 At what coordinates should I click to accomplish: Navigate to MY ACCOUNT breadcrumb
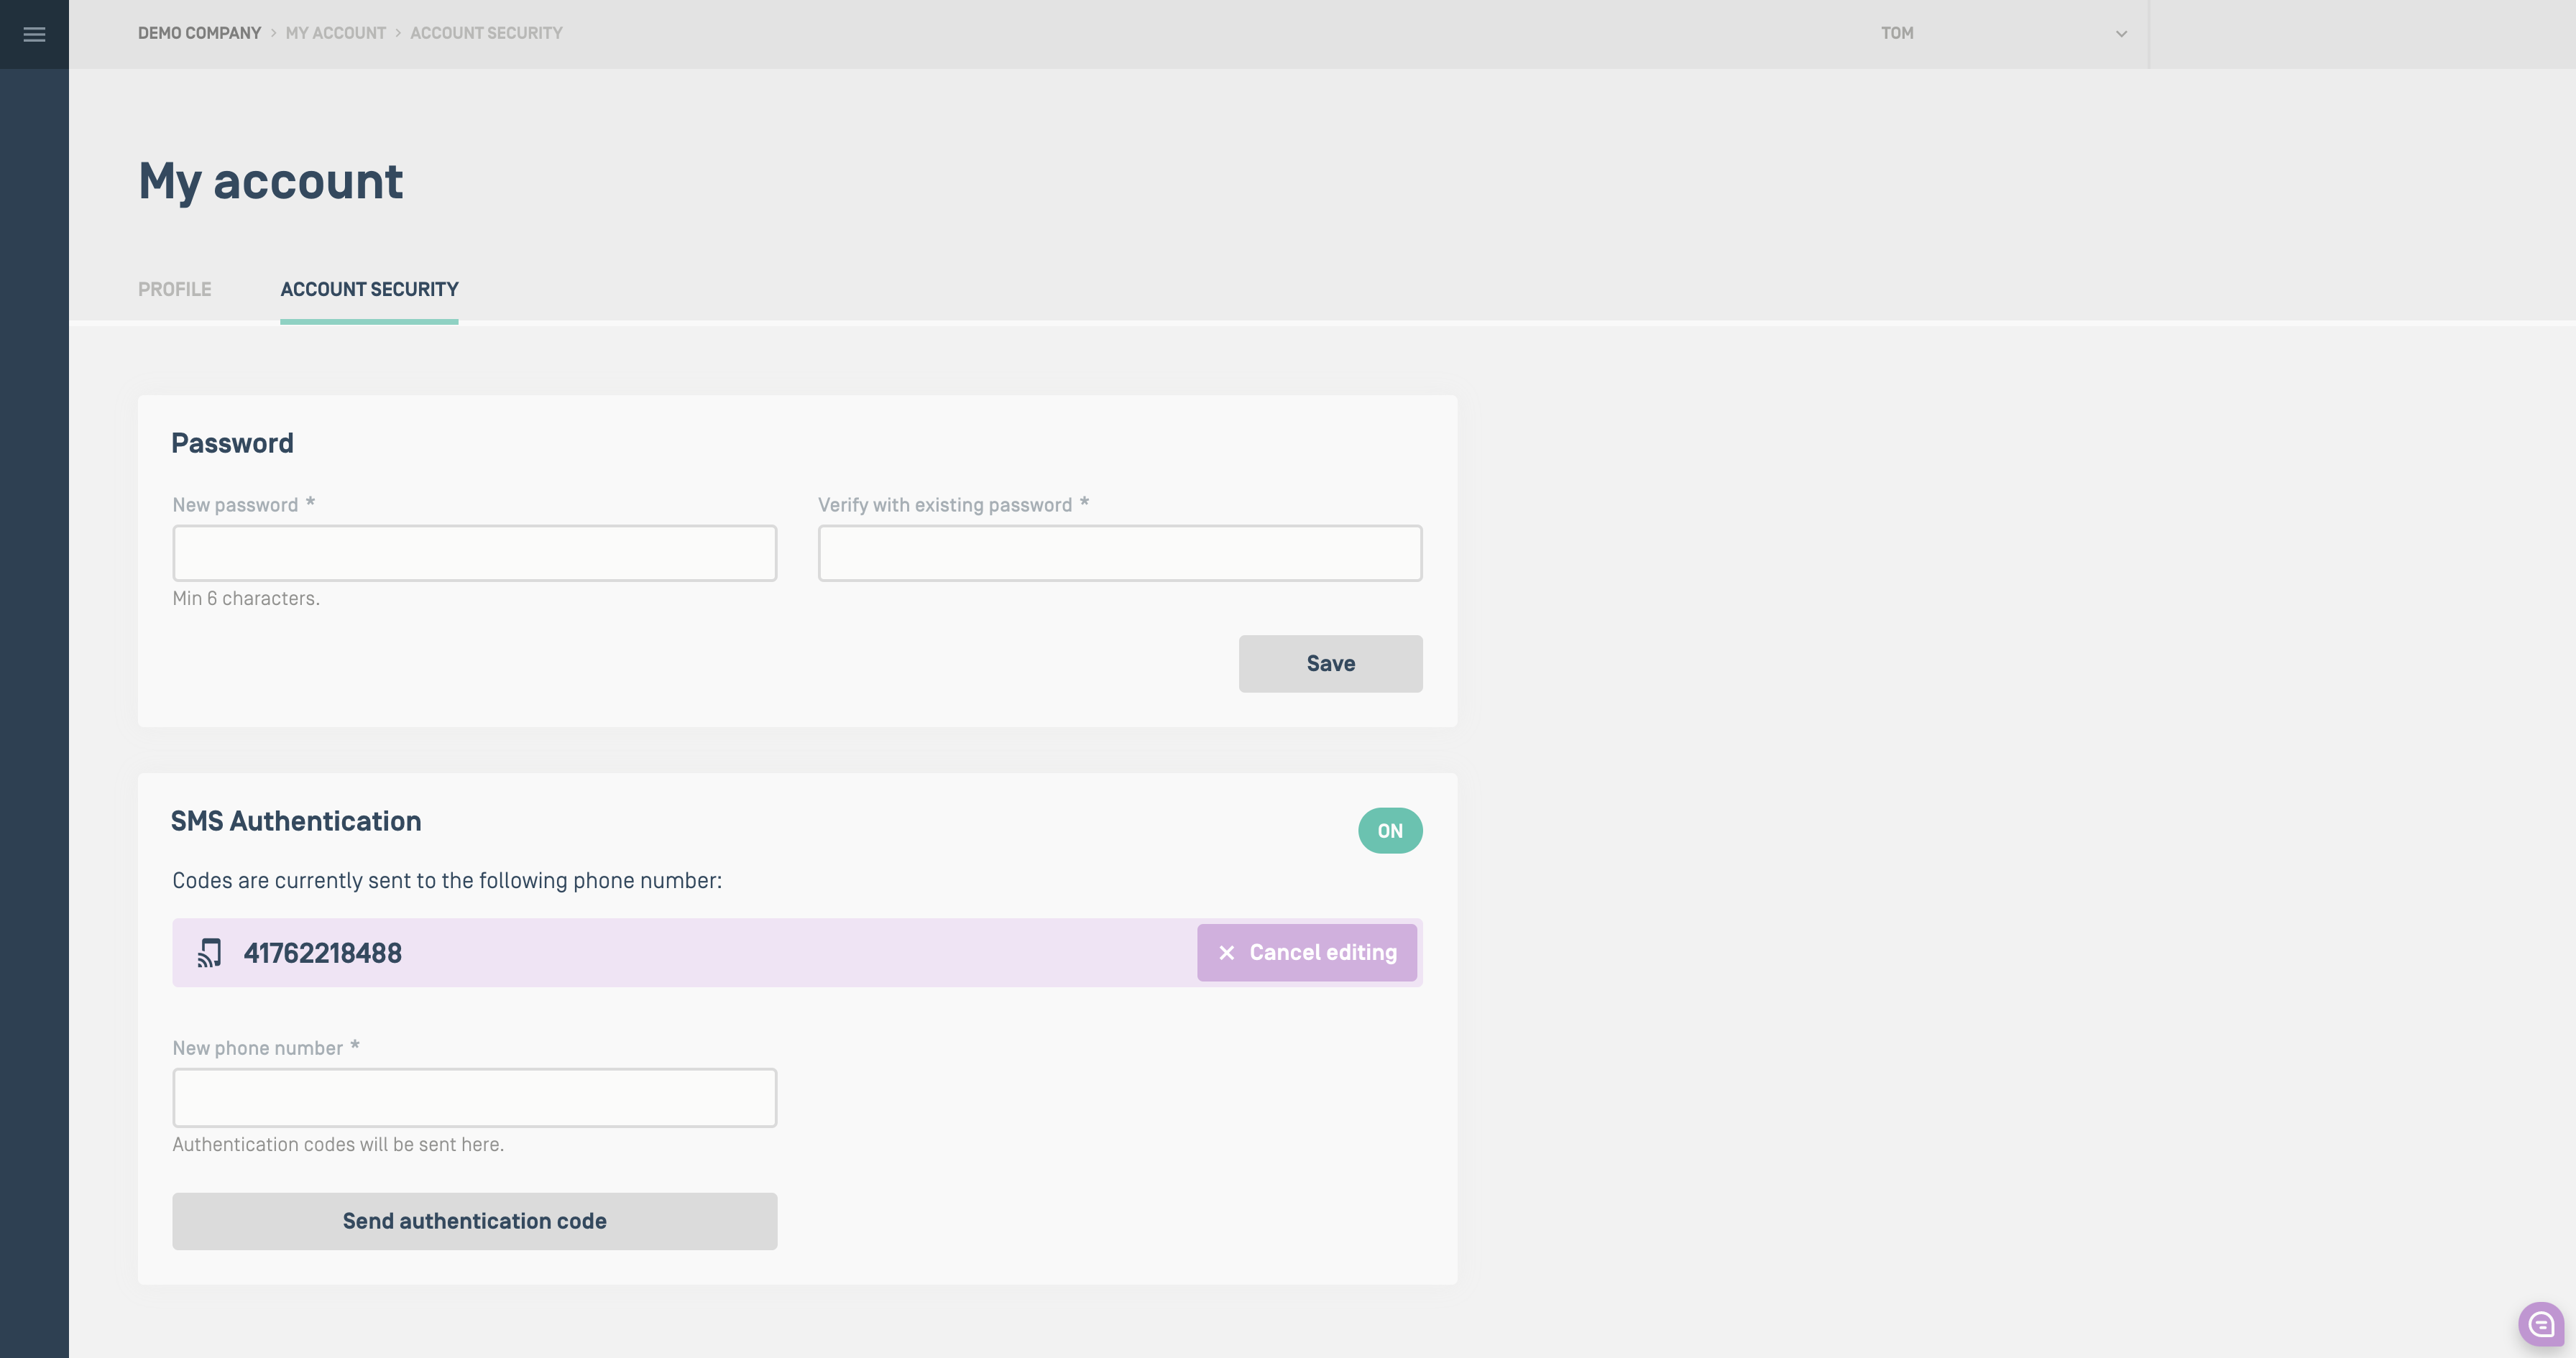(x=335, y=33)
